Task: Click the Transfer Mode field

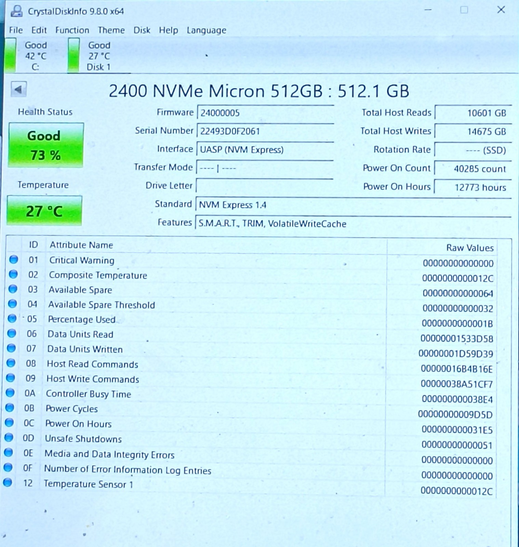Action: tap(265, 168)
